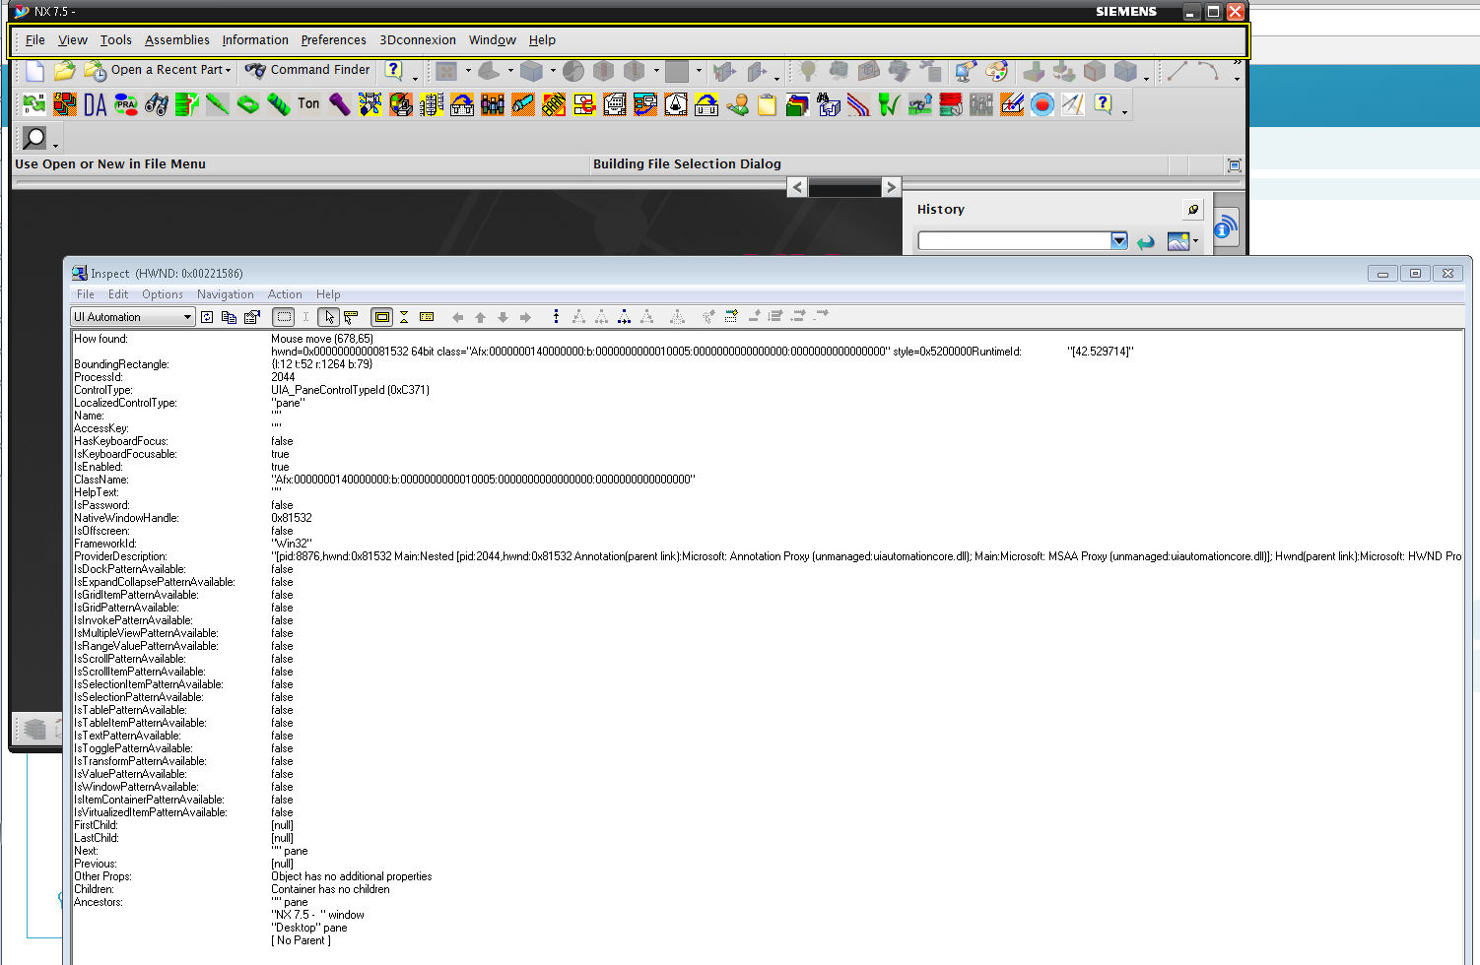Click the red record circle toolbar icon
Image resolution: width=1480 pixels, height=965 pixels.
coord(1043,104)
